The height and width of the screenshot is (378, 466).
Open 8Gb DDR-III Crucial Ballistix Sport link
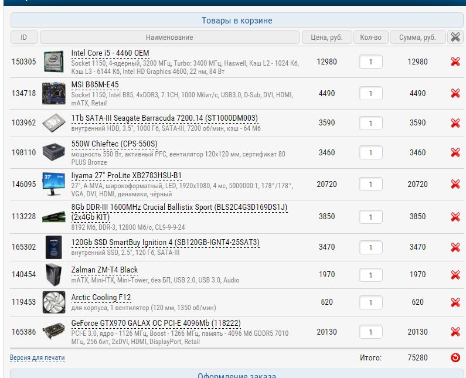(179, 212)
